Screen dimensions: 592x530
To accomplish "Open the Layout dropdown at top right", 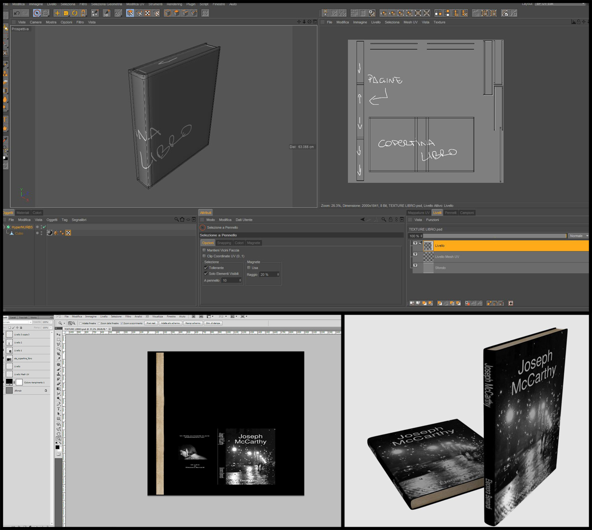I will pyautogui.click(x=561, y=4).
